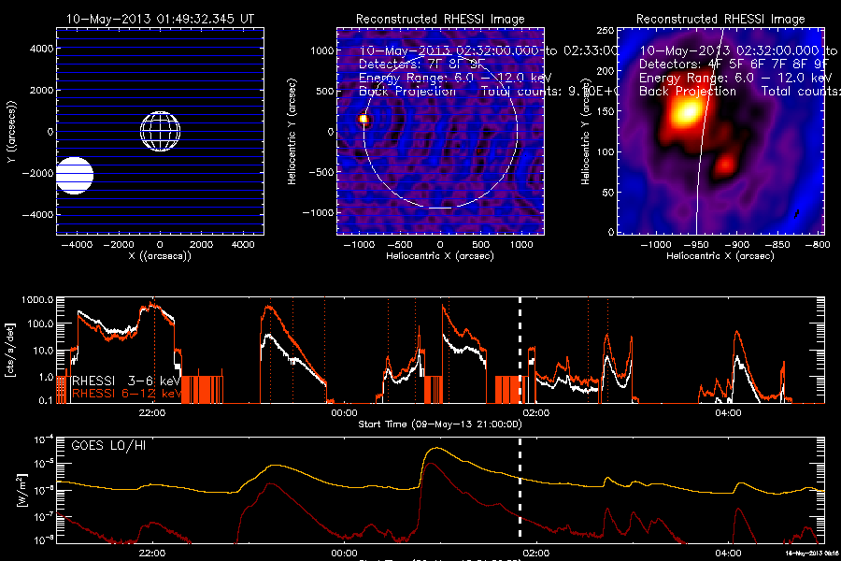Viewport: 841px width, 561px height.
Task: Click the '04:00' tick under RHESSI lightcurve
Action: [728, 413]
